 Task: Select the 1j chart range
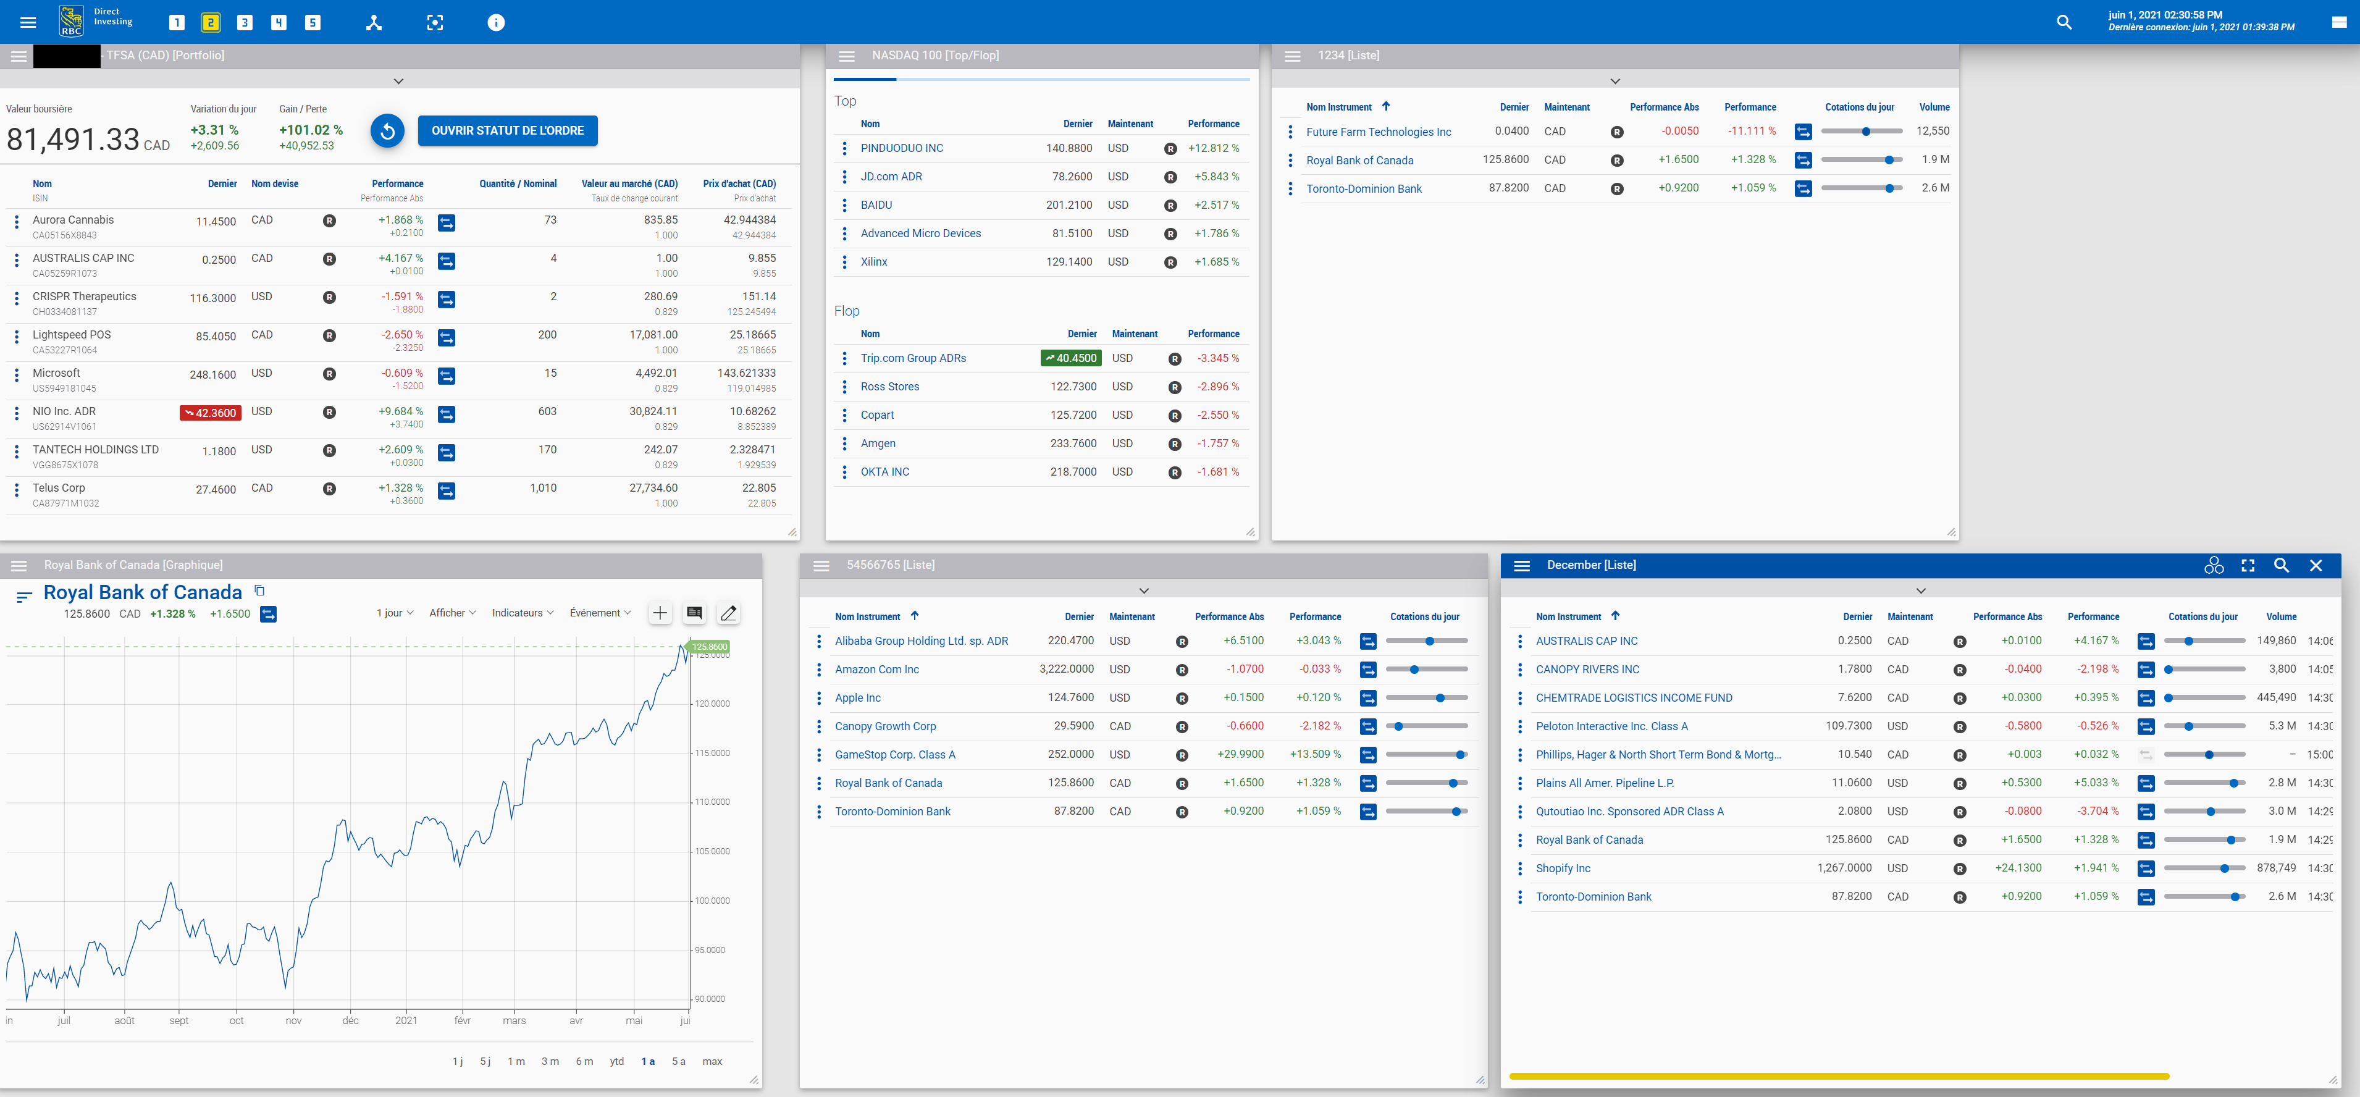[457, 1061]
